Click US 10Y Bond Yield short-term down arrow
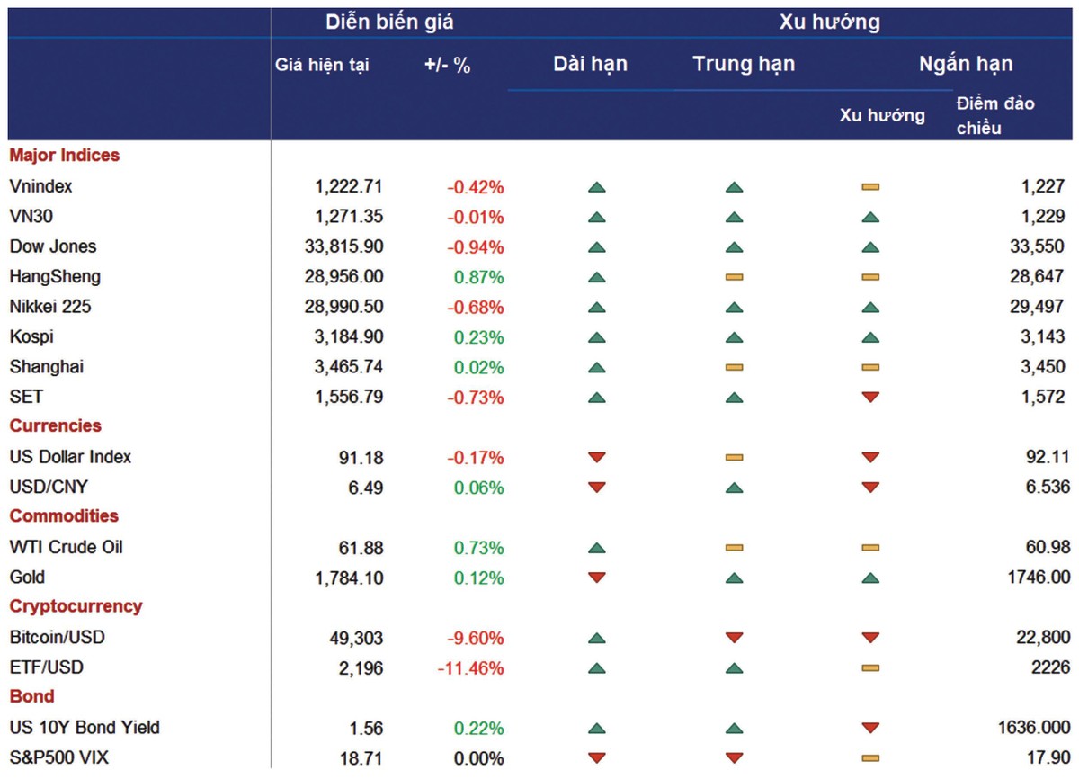1079x779 pixels. tap(869, 728)
